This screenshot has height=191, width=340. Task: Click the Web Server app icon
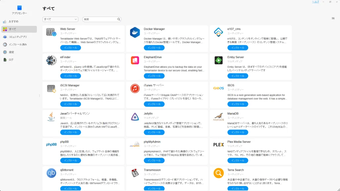coord(51,32)
